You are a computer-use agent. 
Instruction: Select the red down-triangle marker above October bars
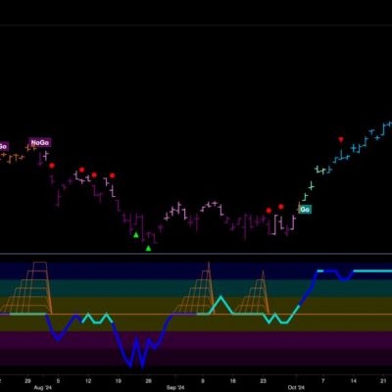click(341, 140)
